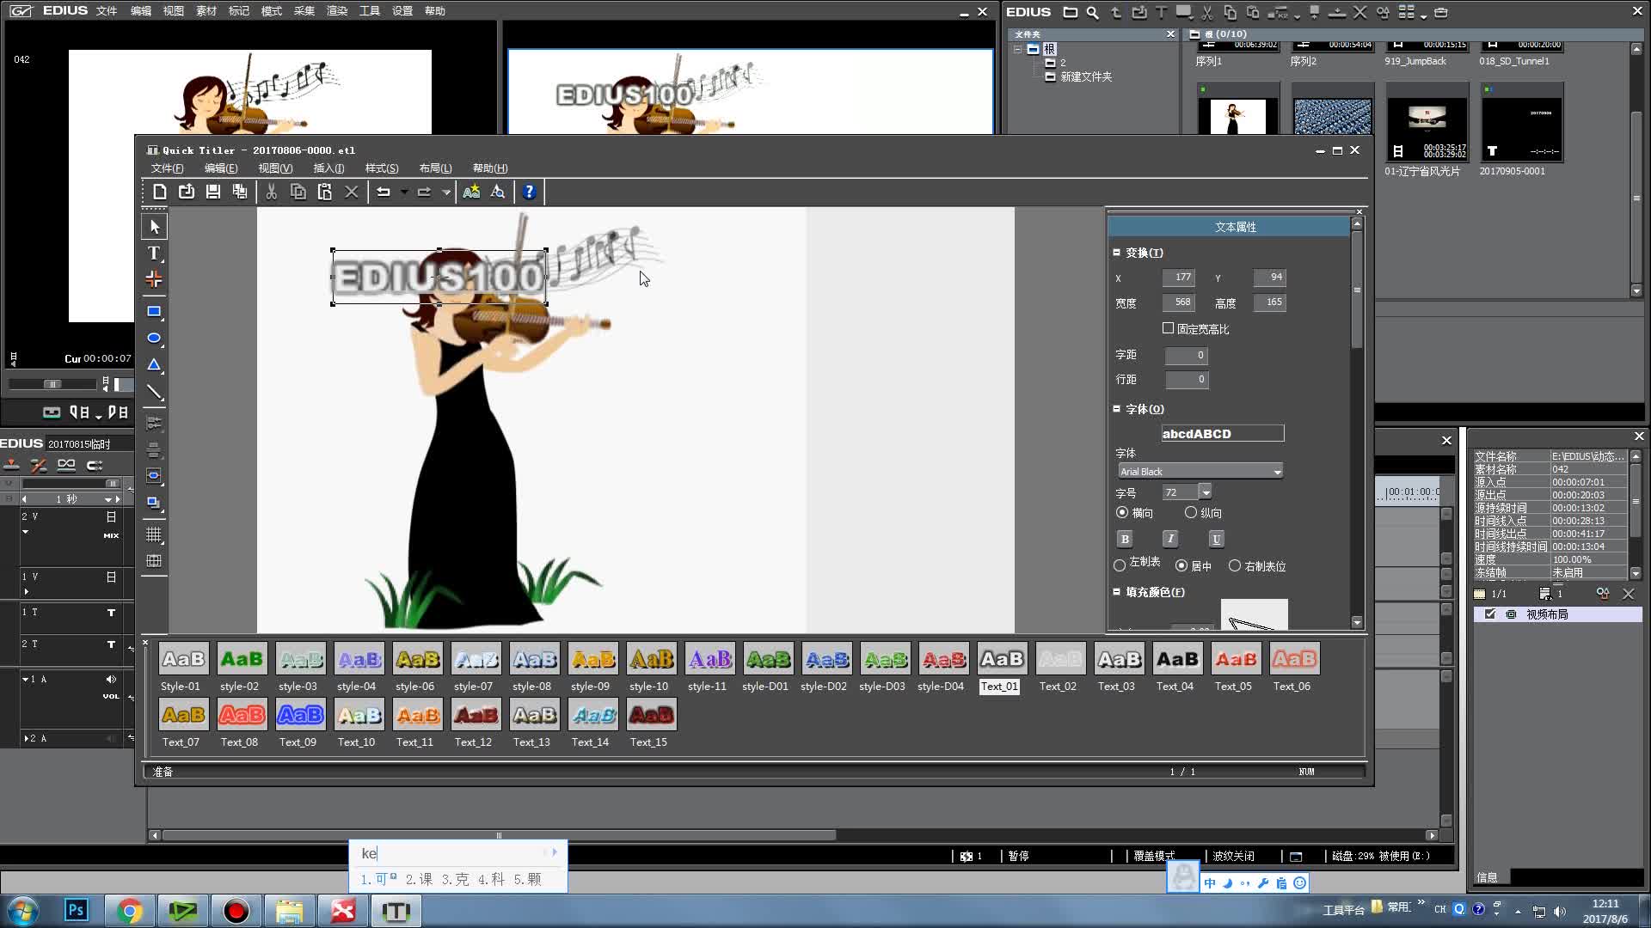
Task: Click the Save floppy icon in Titler
Action: (213, 192)
